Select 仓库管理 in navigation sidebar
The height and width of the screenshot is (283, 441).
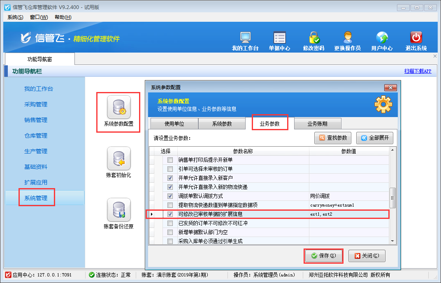pyautogui.click(x=36, y=136)
